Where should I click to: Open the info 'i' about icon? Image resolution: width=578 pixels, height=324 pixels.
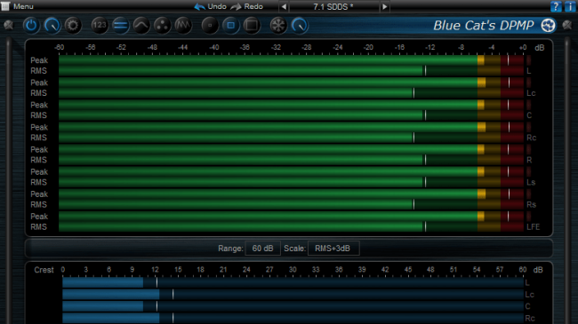click(570, 6)
